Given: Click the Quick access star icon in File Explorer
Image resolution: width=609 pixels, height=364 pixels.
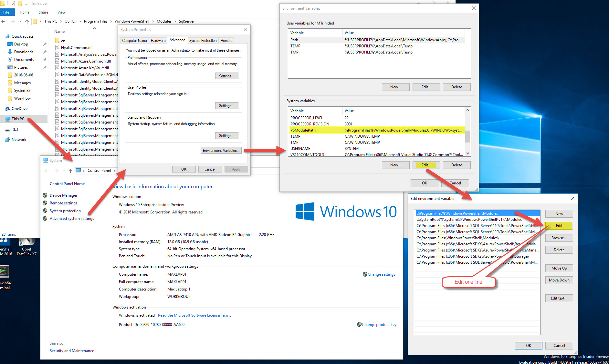Looking at the screenshot, I should (8, 36).
